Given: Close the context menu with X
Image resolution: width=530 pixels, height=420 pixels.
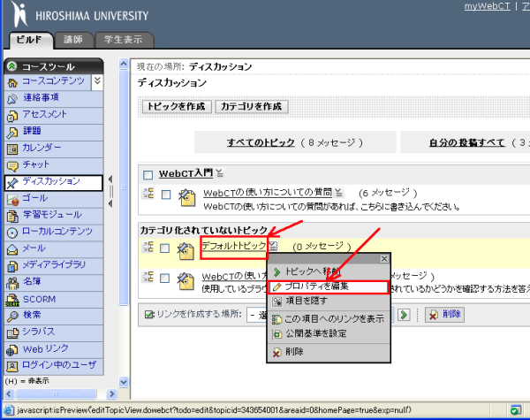Looking at the screenshot, I should (384, 259).
